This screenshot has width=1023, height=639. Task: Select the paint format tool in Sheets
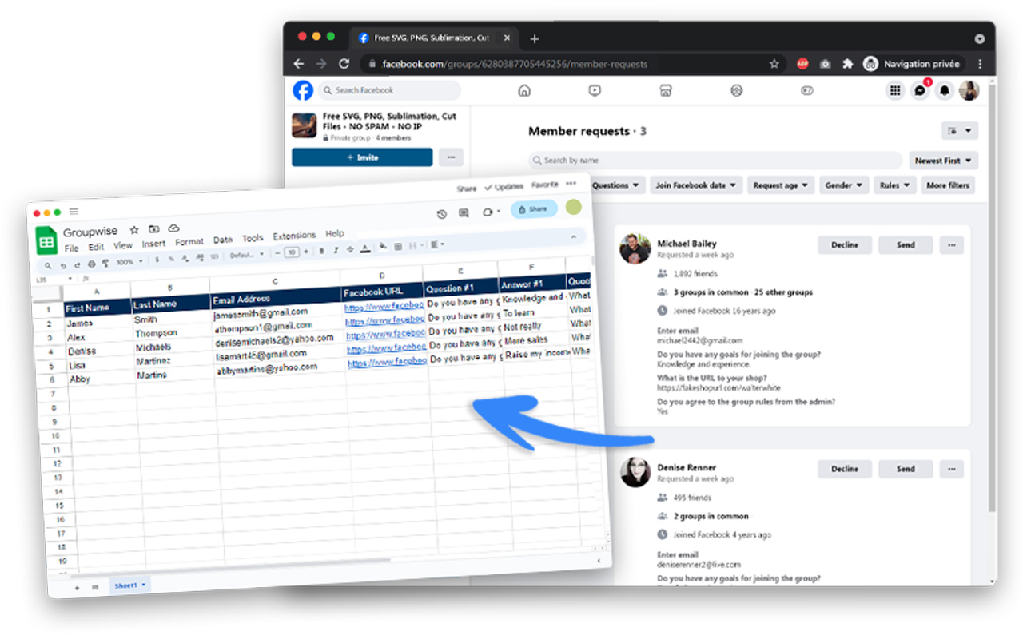(105, 264)
